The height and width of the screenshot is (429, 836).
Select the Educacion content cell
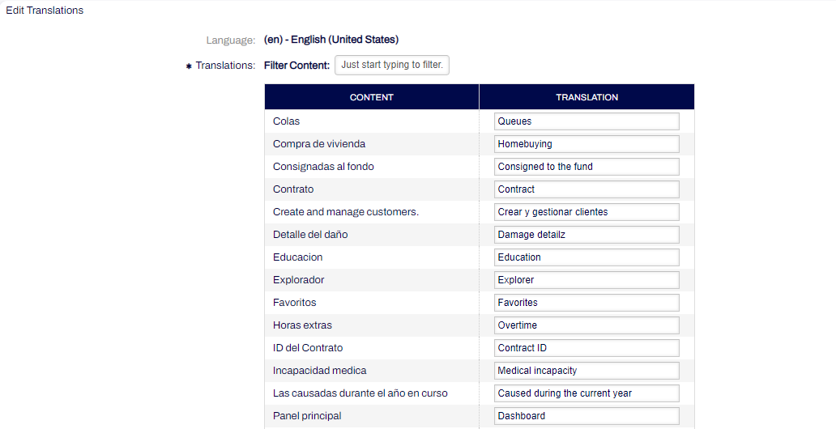click(372, 257)
